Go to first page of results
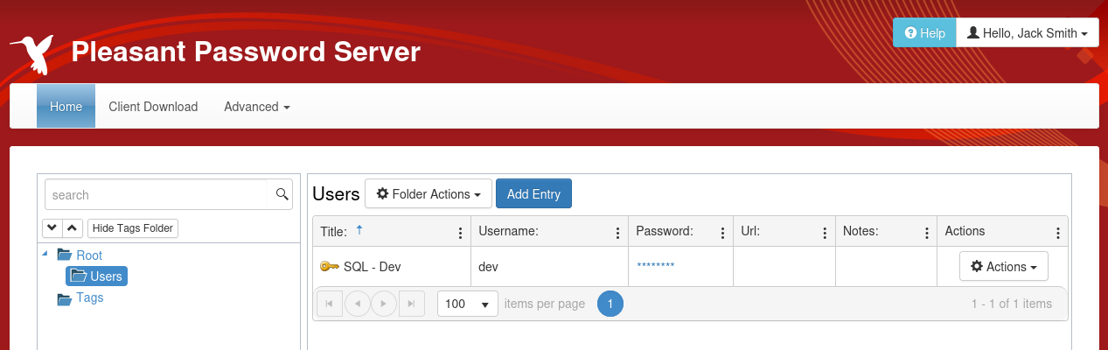Screen dimensions: 1108x350 coord(329,304)
